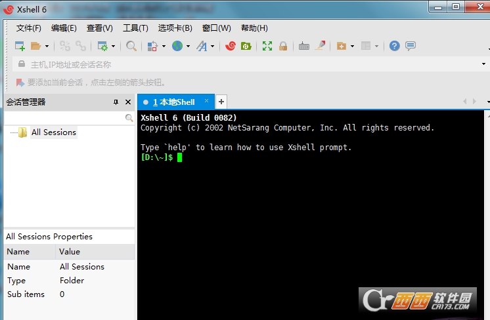The height and width of the screenshot is (320, 490).
Task: Click the Highlight marker pen icon
Action: (321, 45)
